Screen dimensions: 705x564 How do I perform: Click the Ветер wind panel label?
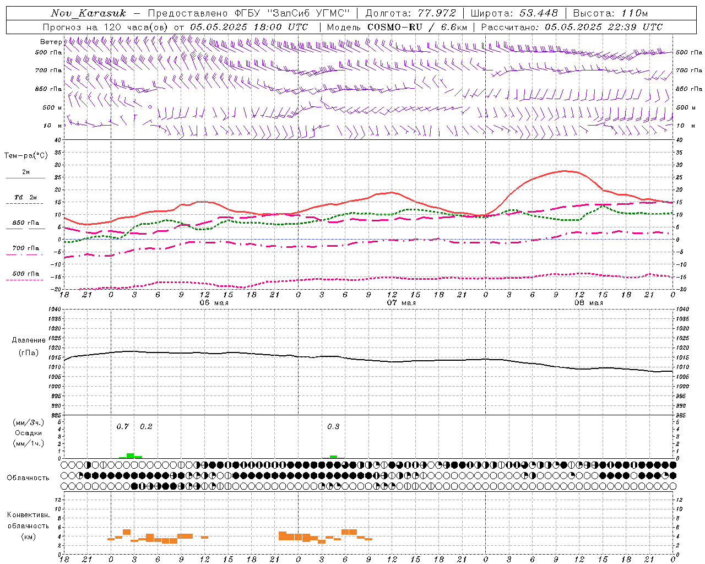pyautogui.click(x=51, y=42)
